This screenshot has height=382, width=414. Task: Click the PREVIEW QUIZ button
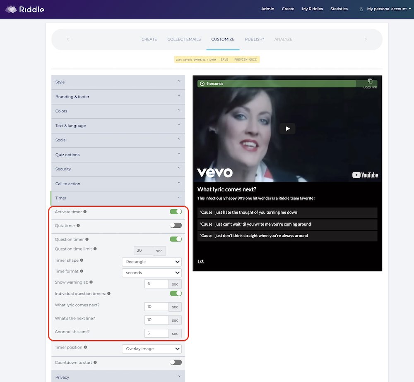[246, 60]
